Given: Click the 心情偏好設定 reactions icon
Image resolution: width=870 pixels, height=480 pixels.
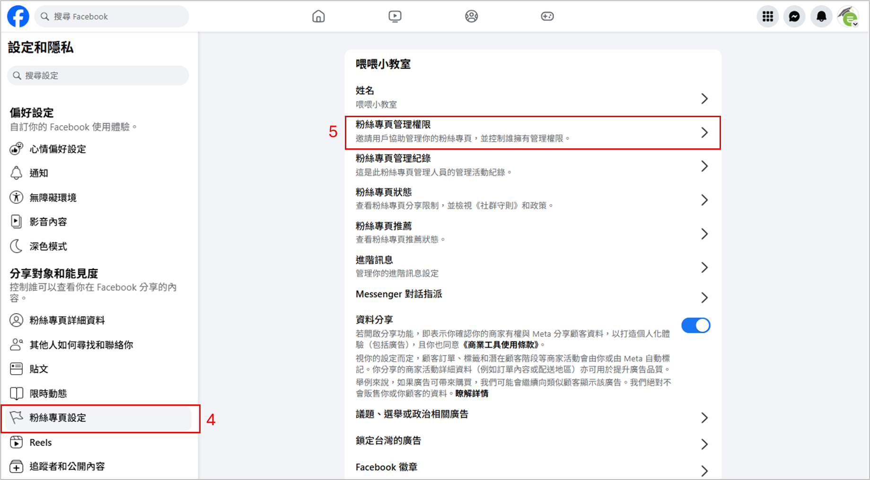Looking at the screenshot, I should [x=16, y=149].
